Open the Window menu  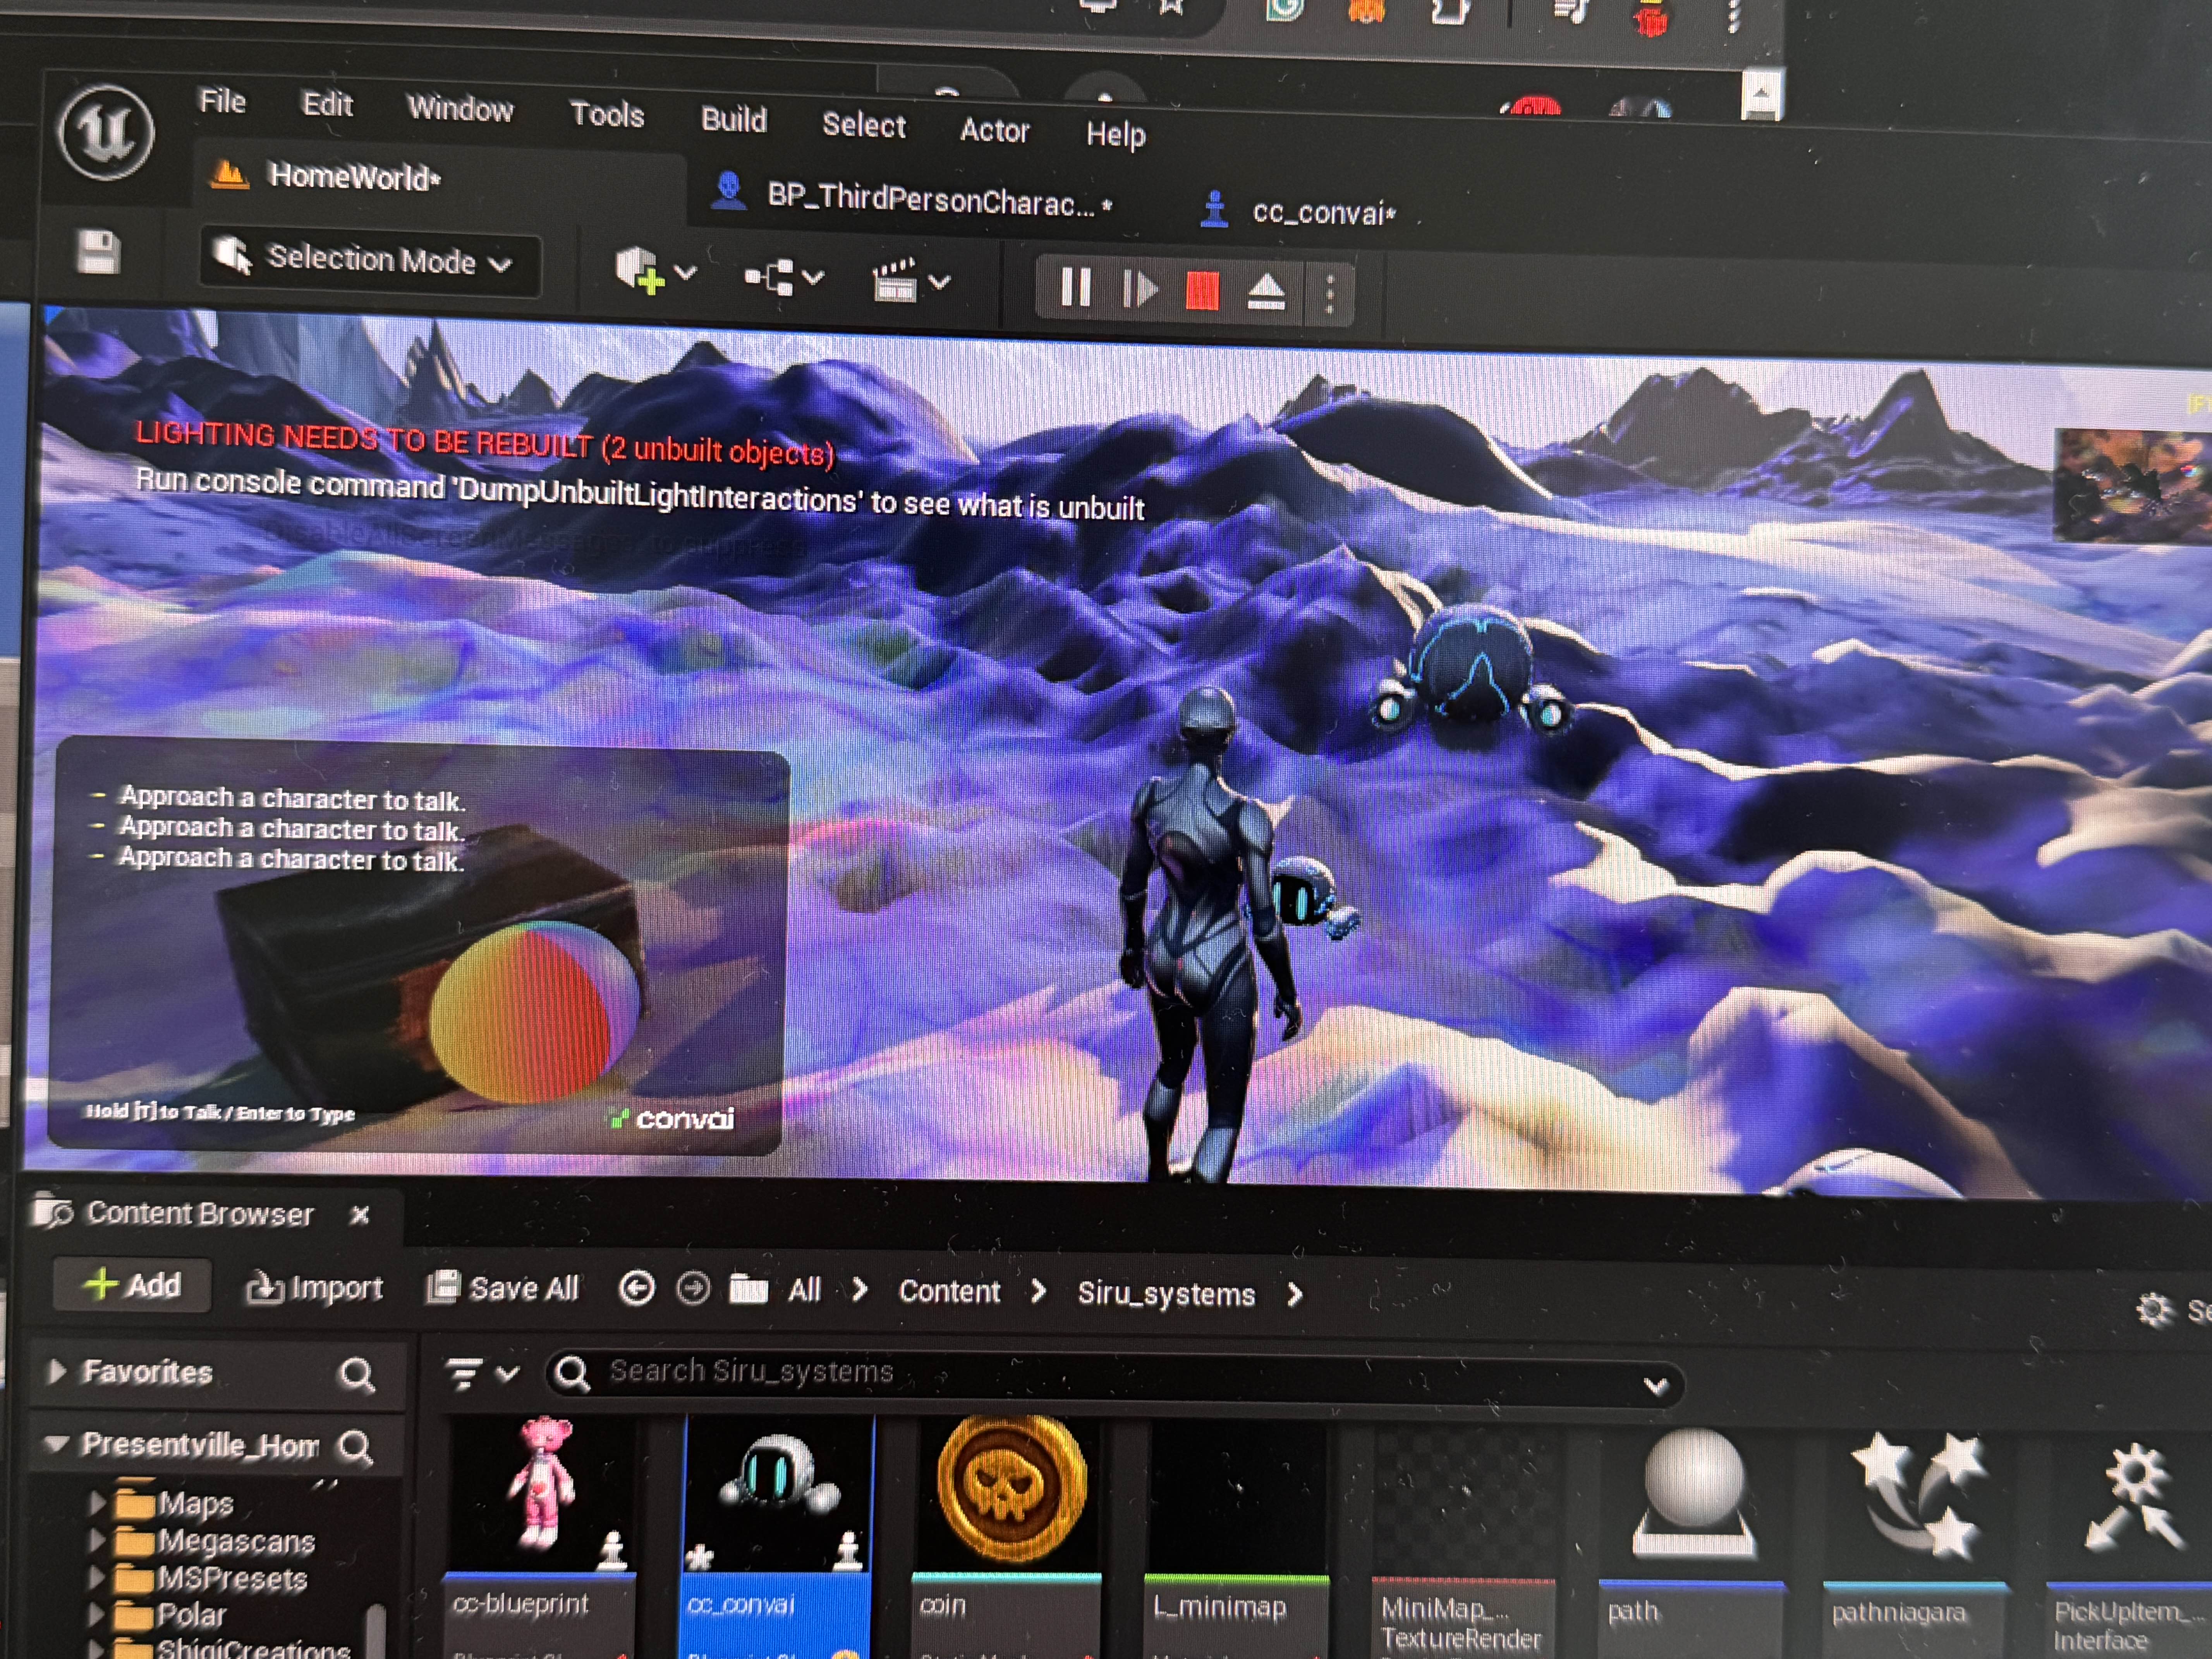(x=460, y=109)
